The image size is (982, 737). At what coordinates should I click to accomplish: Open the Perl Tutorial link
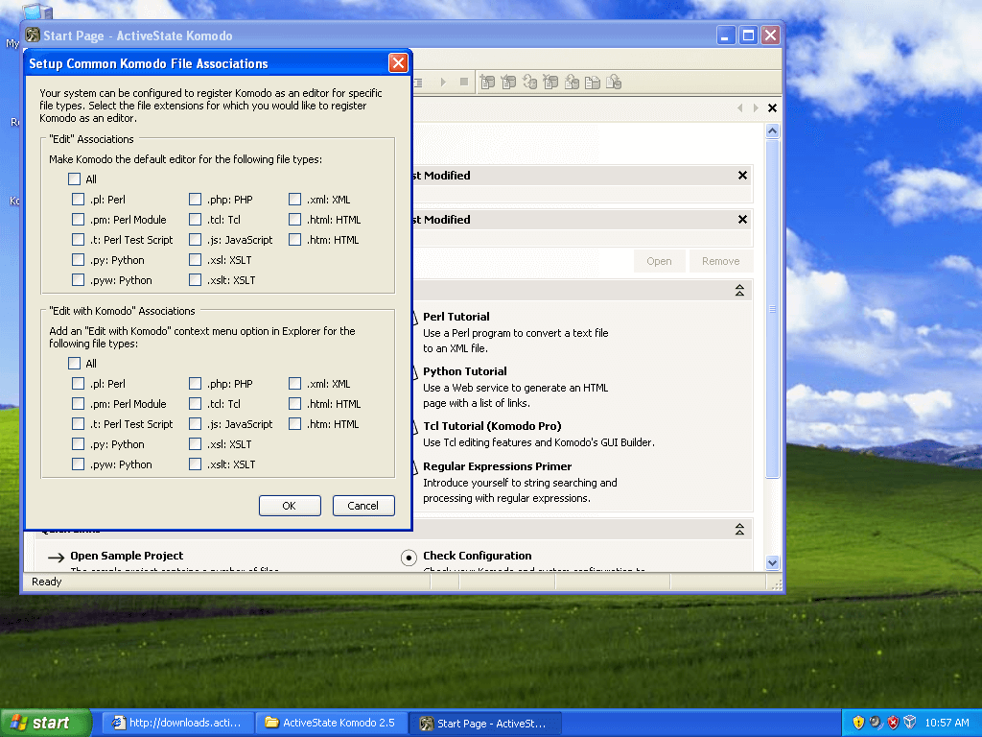(x=456, y=317)
